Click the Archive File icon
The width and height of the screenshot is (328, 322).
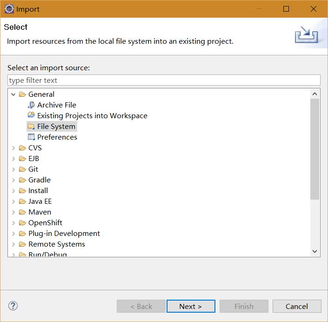coord(31,105)
